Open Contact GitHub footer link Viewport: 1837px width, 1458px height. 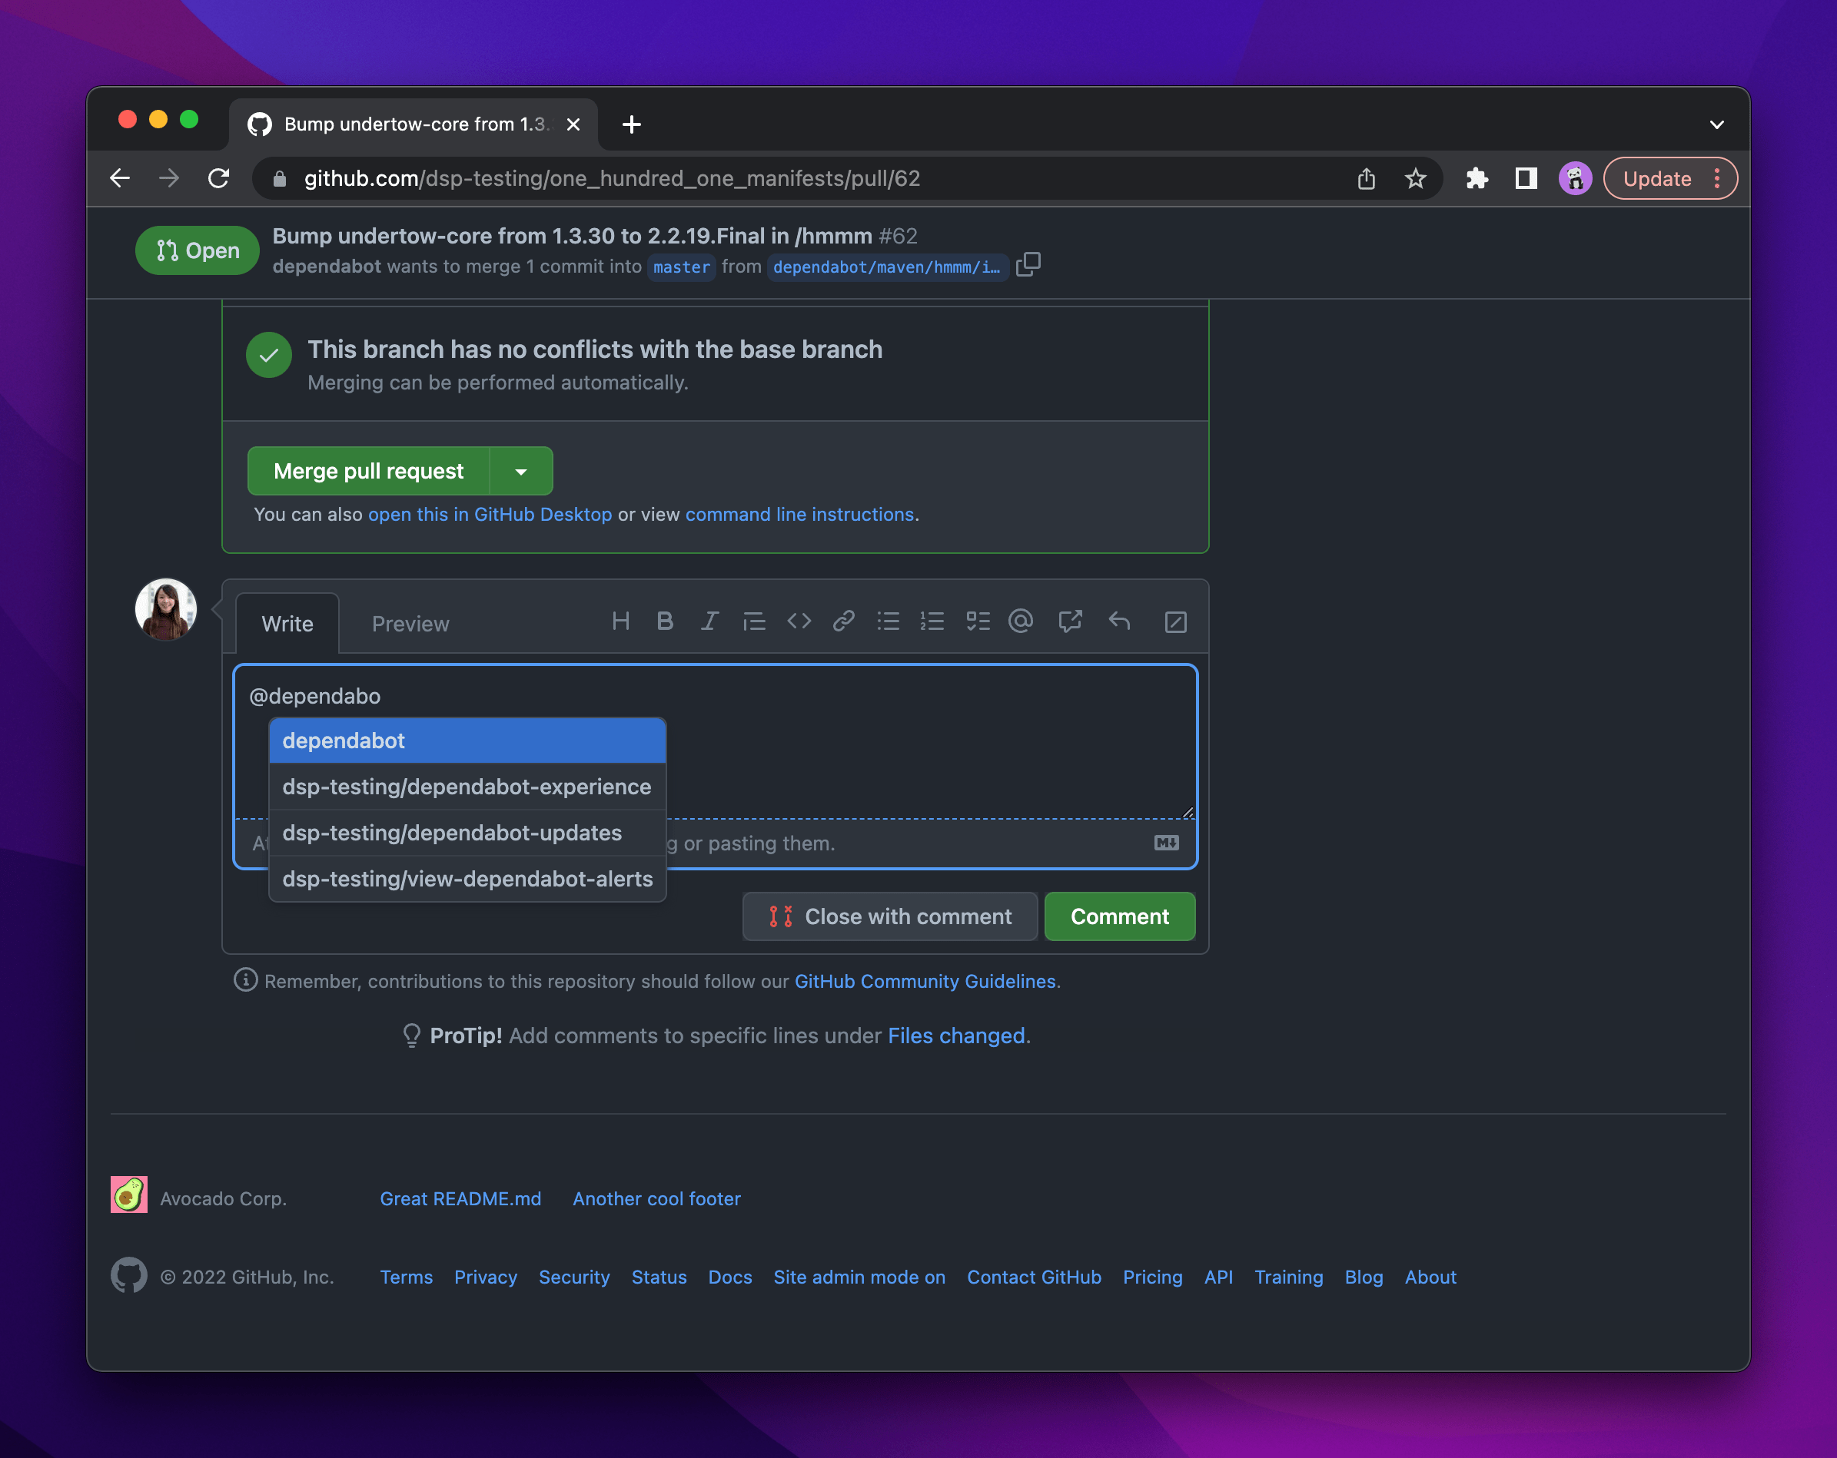click(x=1034, y=1277)
